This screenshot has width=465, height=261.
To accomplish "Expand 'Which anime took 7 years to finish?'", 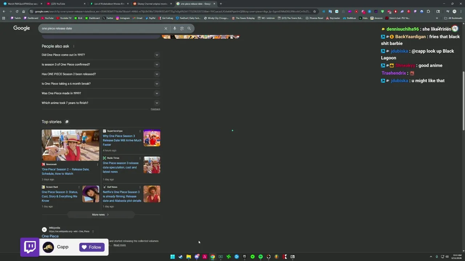I will [x=101, y=103].
